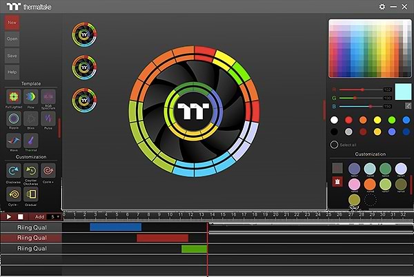Select the Ripple effect template
This screenshot has width=414, height=277.
13,119
